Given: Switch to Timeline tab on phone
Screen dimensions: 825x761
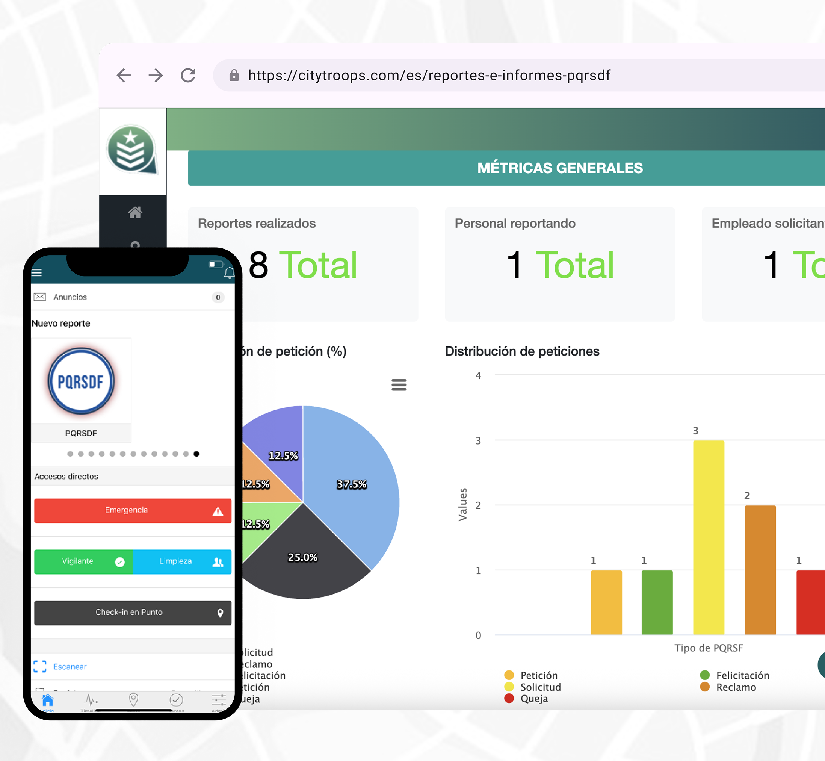Looking at the screenshot, I should click(x=91, y=702).
